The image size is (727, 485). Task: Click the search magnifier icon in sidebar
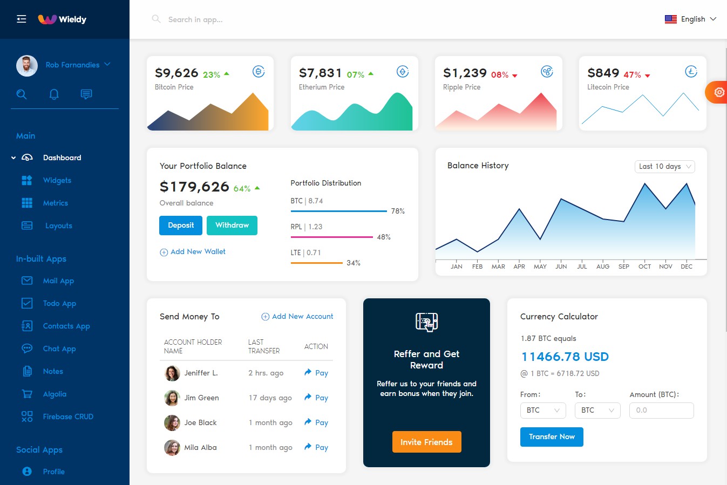pyautogui.click(x=22, y=94)
